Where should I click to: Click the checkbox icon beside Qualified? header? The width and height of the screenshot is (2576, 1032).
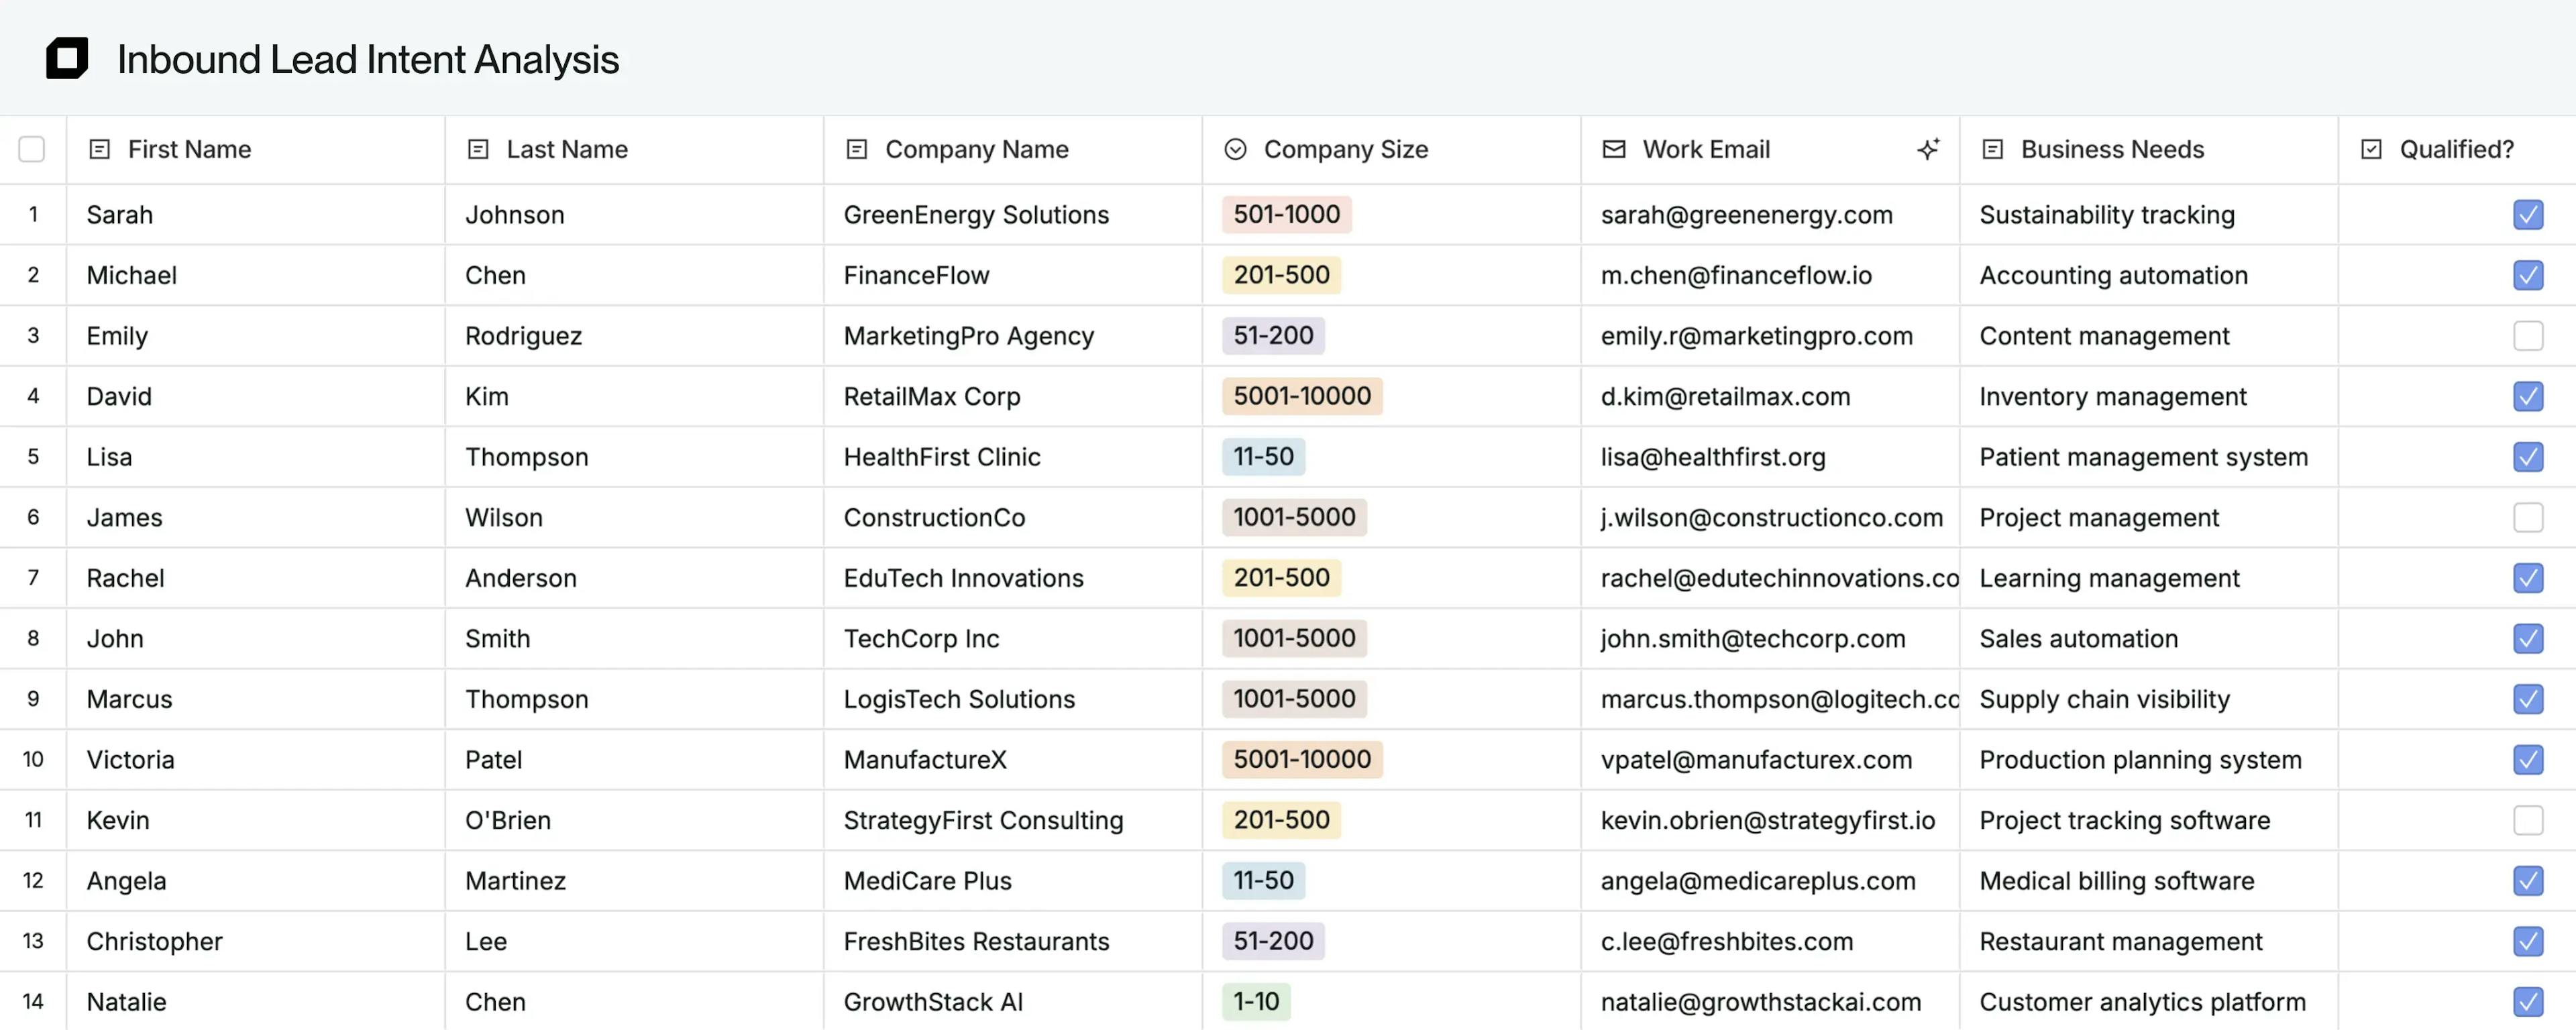[2370, 149]
